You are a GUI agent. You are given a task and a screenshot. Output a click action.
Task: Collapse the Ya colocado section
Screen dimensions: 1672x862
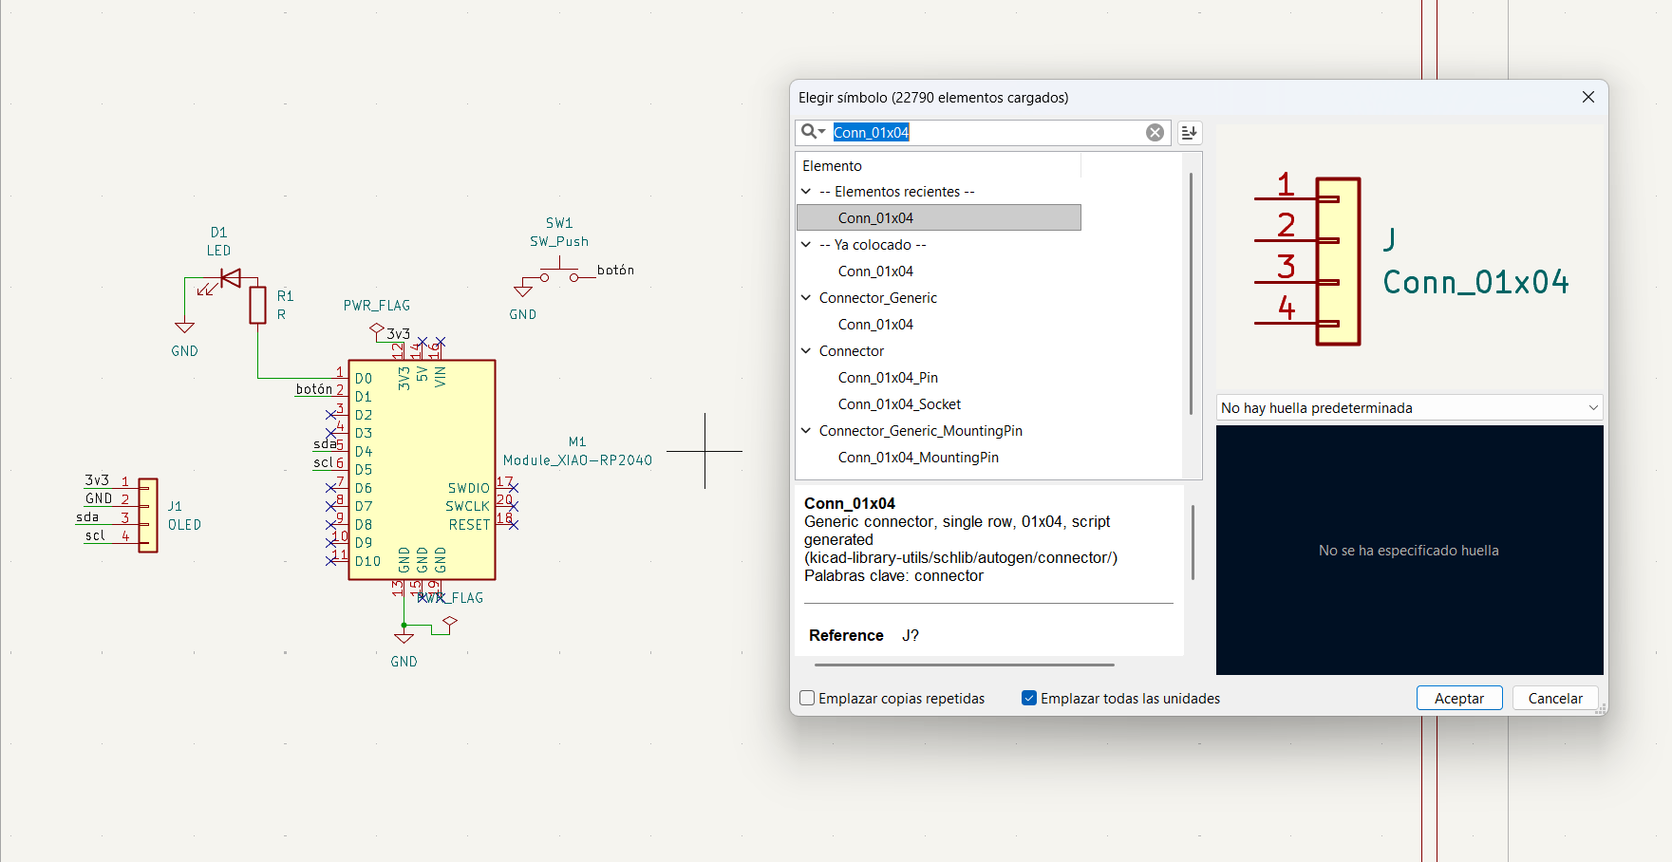806,244
